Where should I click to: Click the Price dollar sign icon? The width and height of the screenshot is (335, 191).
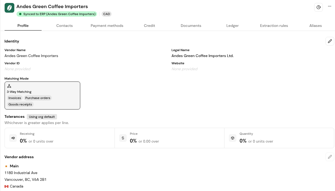(123, 138)
